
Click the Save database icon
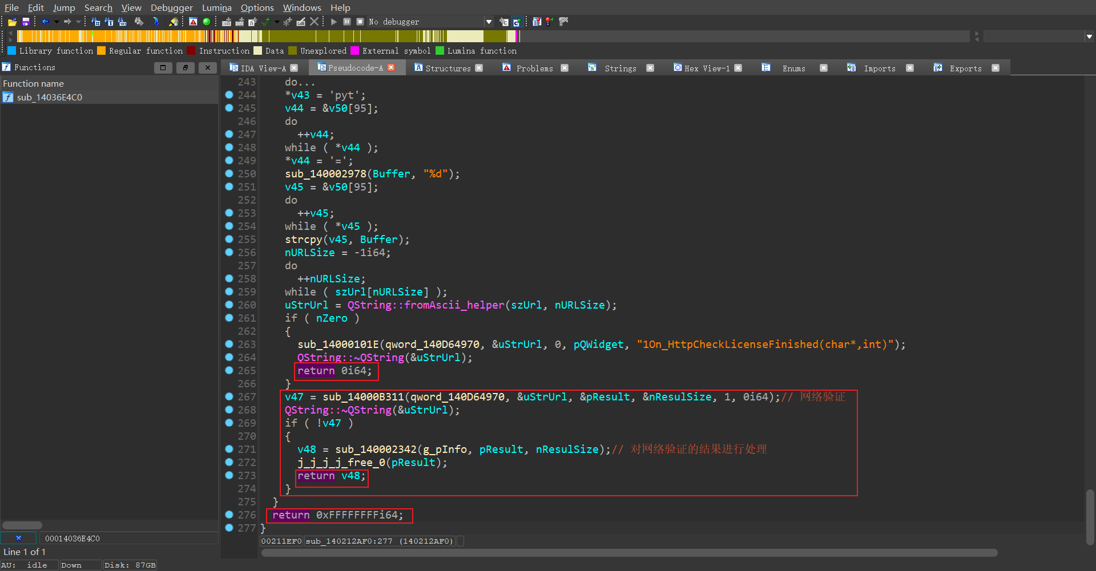26,22
